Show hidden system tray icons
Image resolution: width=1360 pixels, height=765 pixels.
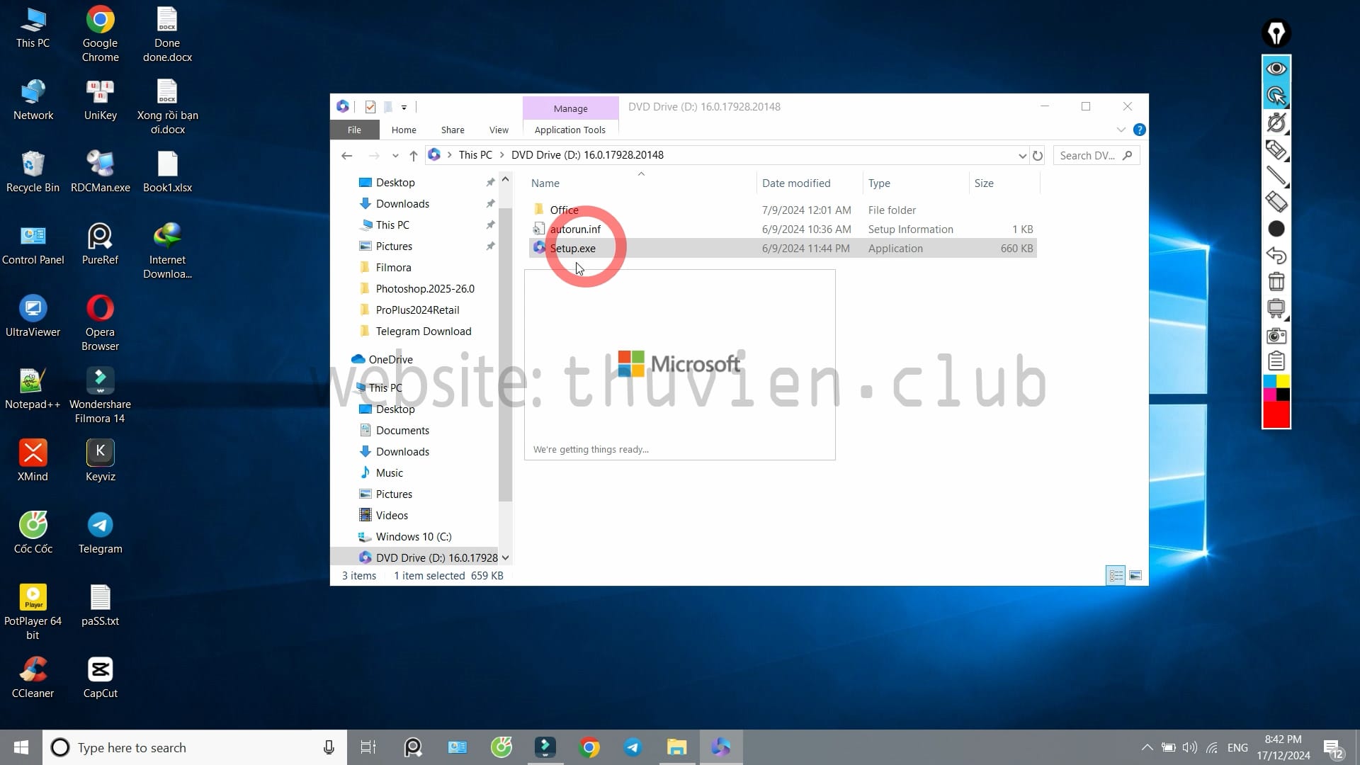click(1147, 747)
